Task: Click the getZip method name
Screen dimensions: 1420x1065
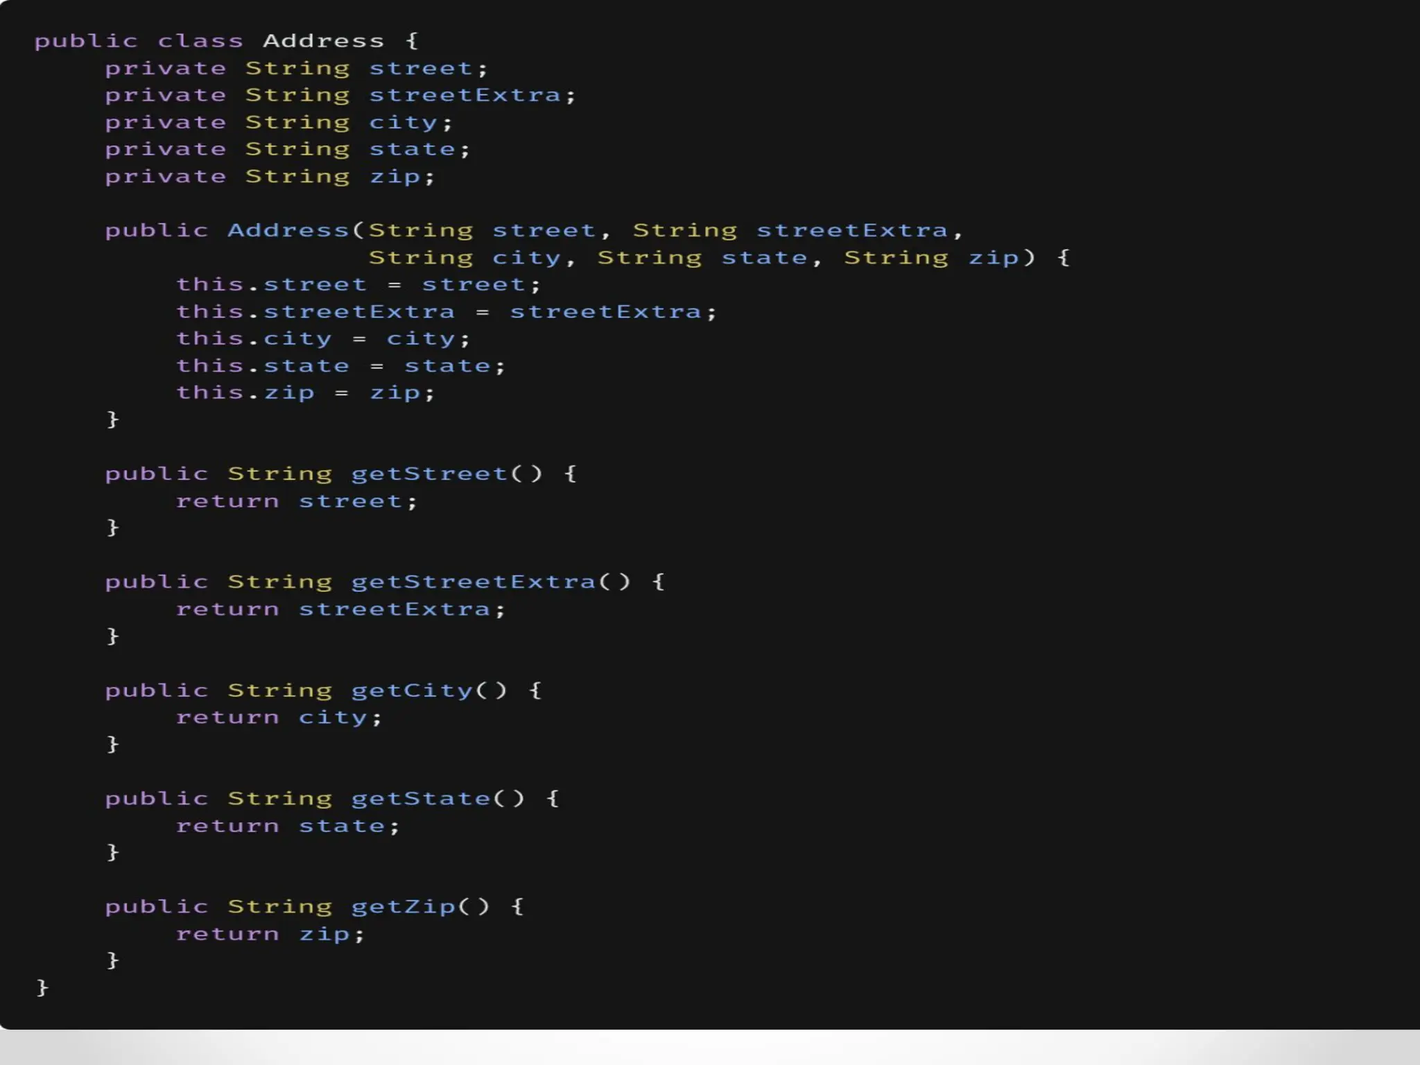Action: pyautogui.click(x=403, y=907)
